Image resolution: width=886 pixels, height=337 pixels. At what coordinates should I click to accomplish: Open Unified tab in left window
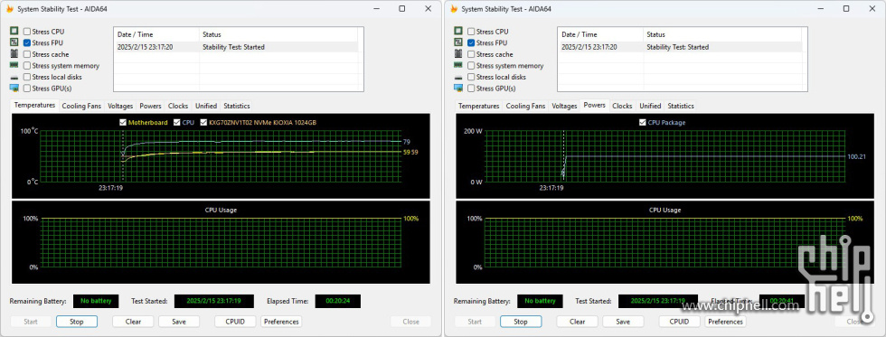[x=206, y=106]
